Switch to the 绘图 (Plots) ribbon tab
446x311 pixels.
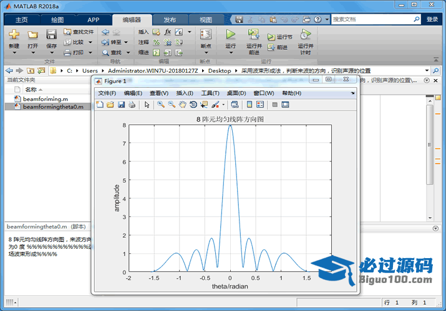[57, 20]
